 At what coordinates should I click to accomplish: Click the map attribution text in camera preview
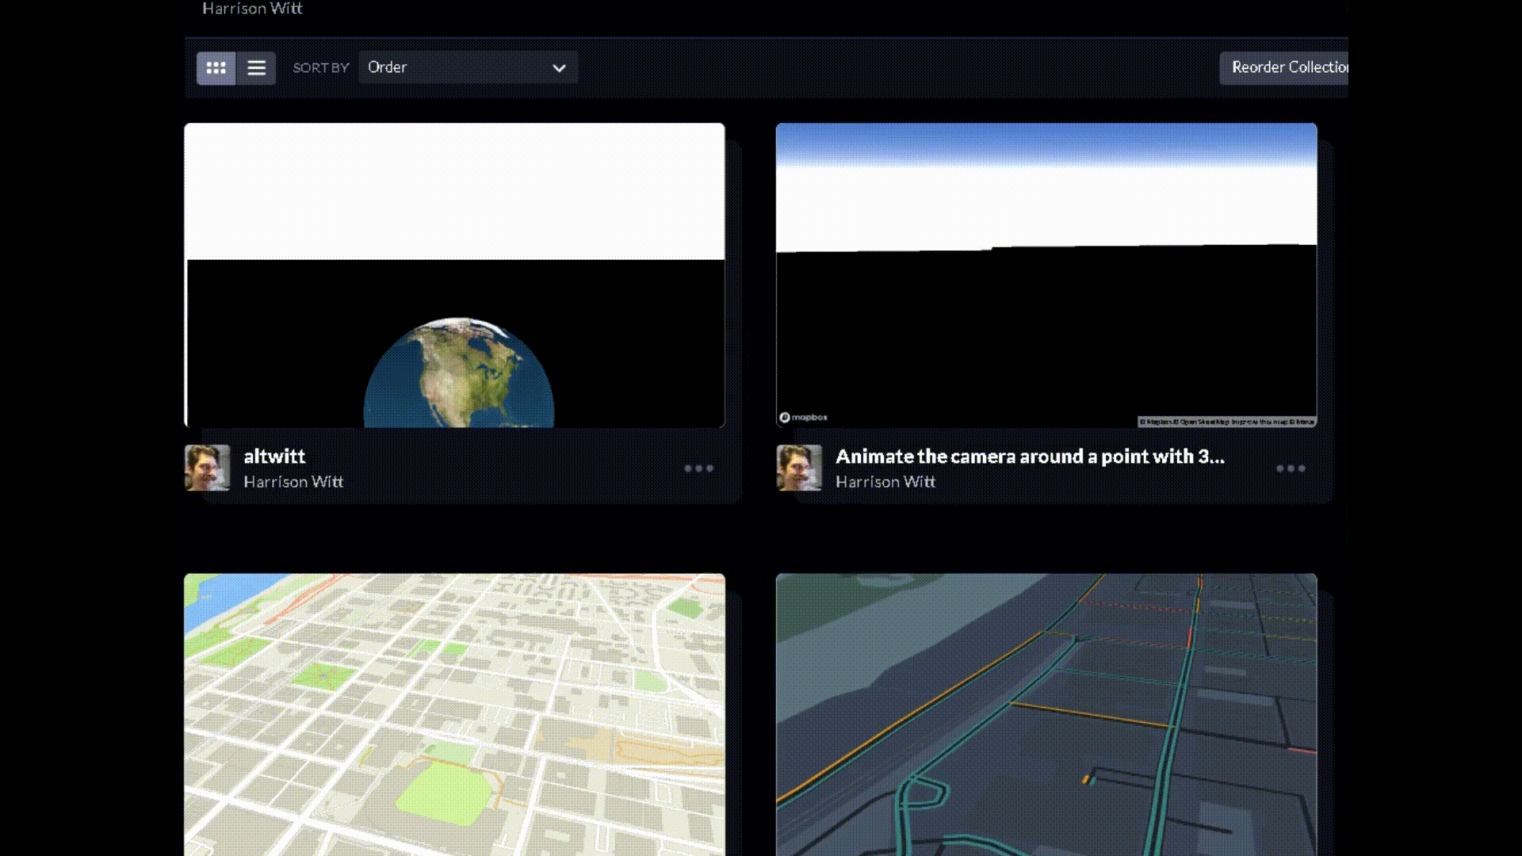1227,422
